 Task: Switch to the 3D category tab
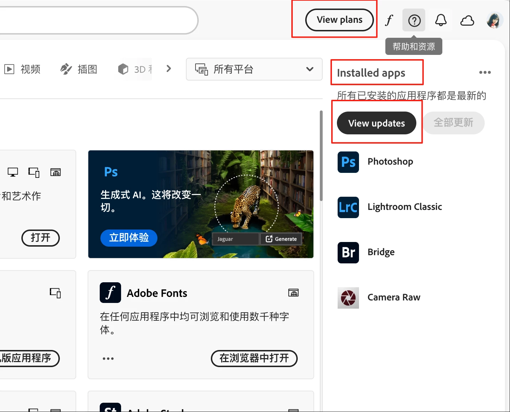pos(135,69)
